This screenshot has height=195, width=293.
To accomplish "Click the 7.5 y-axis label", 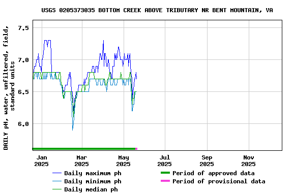I will [x=23, y=28].
